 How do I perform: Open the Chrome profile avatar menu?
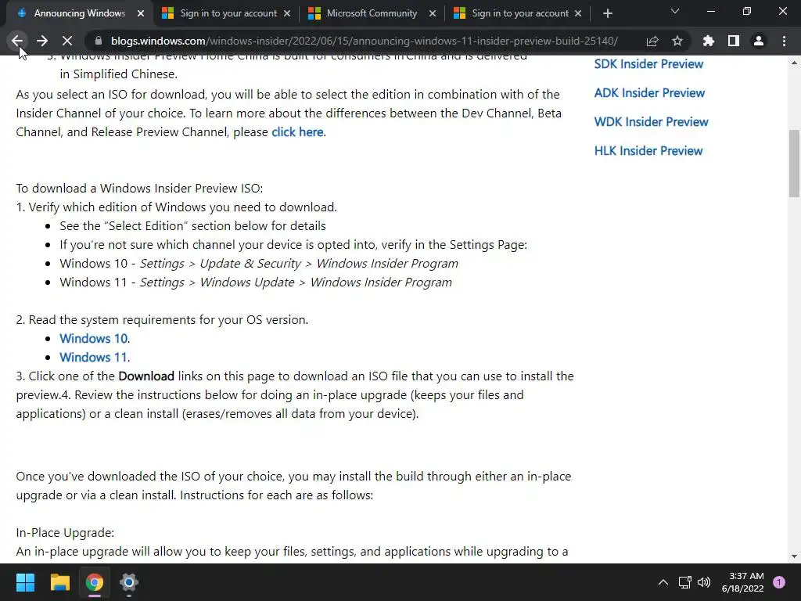tap(759, 41)
